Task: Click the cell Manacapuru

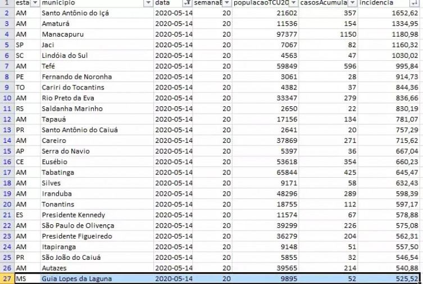Action: 97,34
